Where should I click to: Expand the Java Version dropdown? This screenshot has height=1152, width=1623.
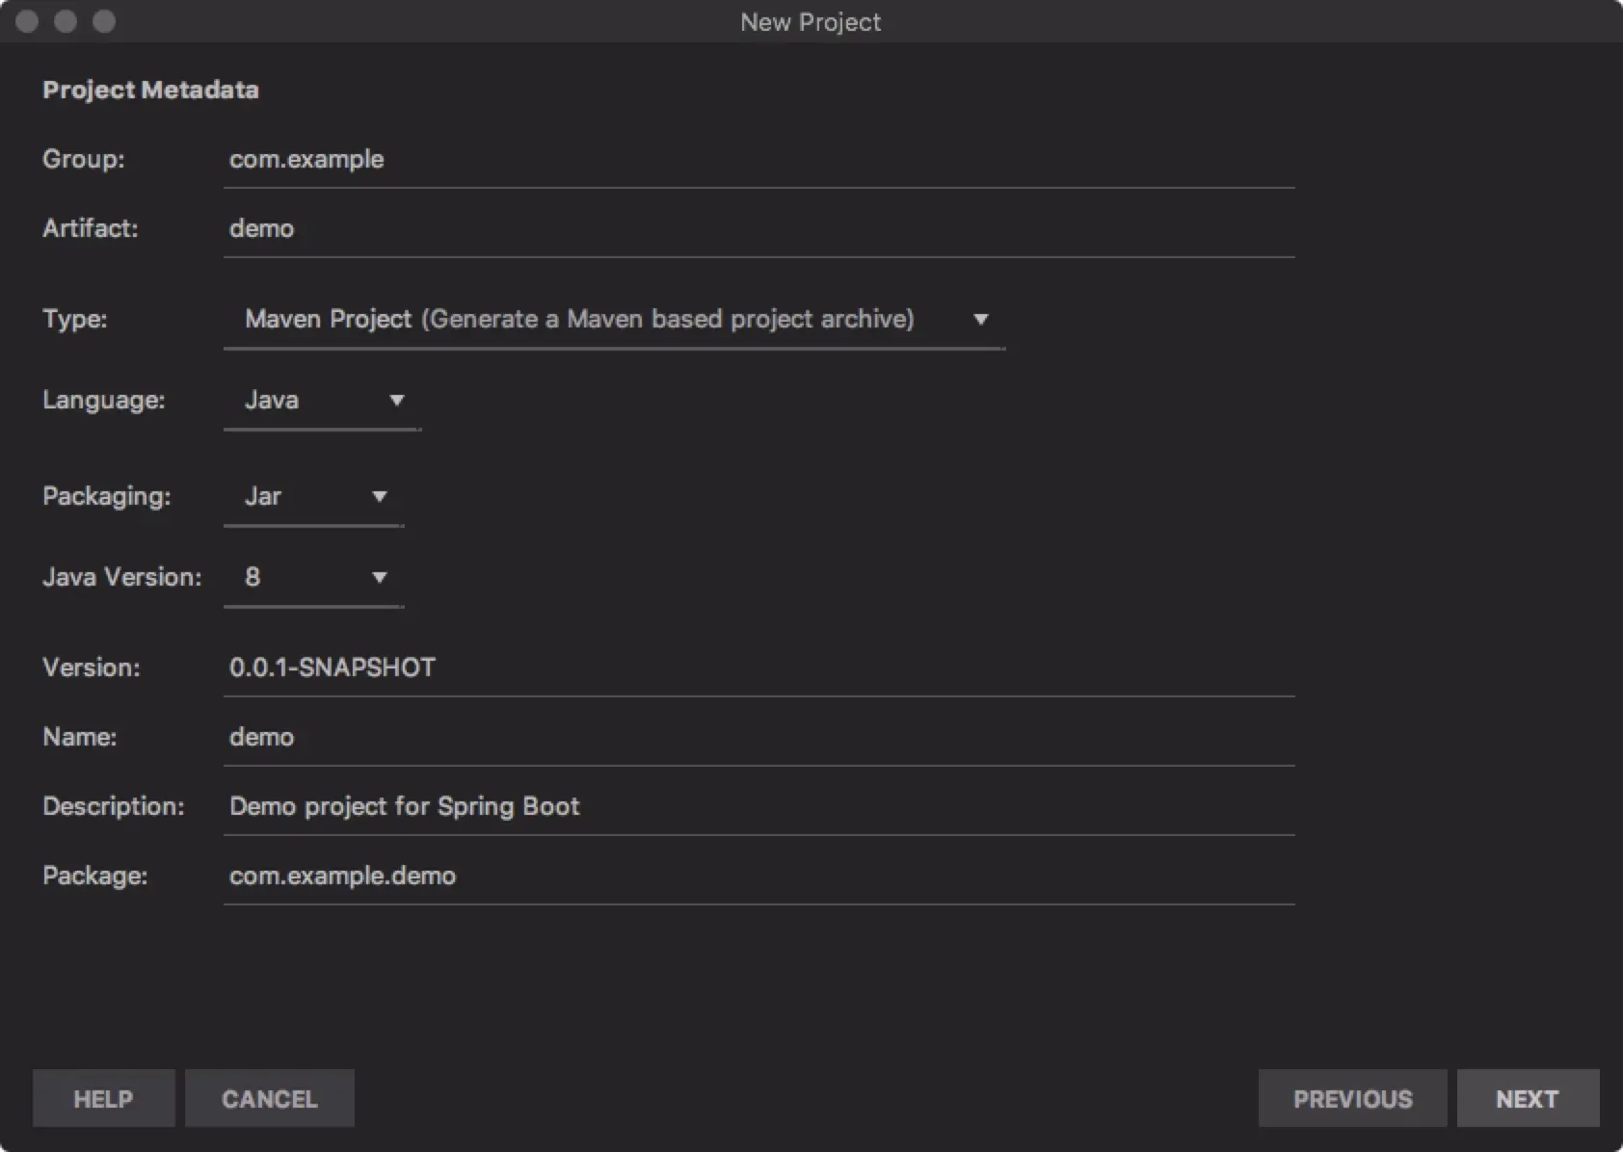tap(312, 578)
